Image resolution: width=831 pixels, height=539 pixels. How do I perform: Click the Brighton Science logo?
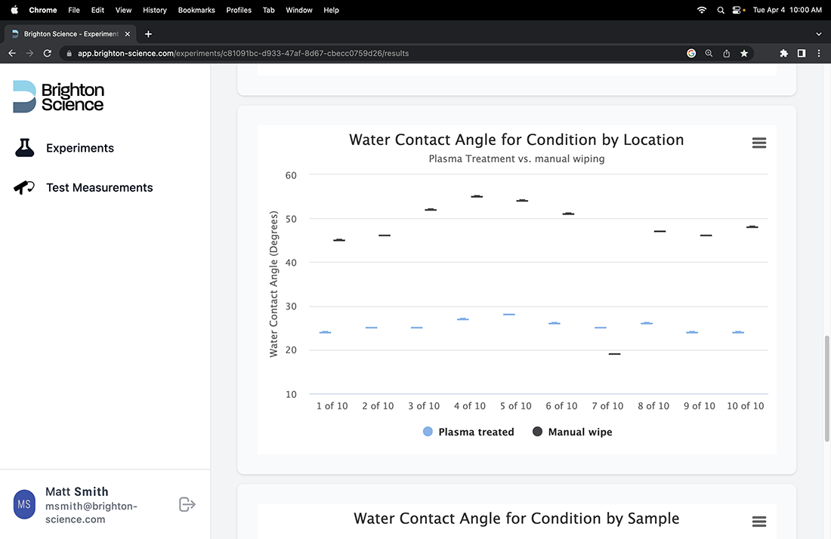[58, 97]
